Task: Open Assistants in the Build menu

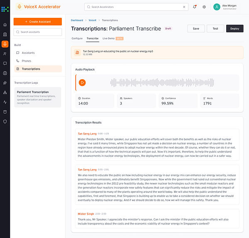Action: pos(38,53)
